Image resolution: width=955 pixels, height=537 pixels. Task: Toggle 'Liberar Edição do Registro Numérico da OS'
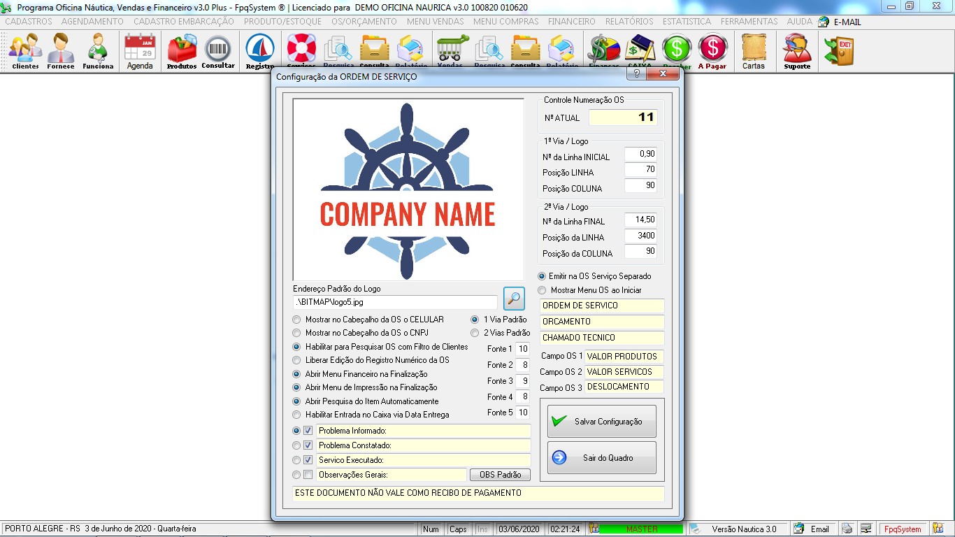pyautogui.click(x=296, y=360)
